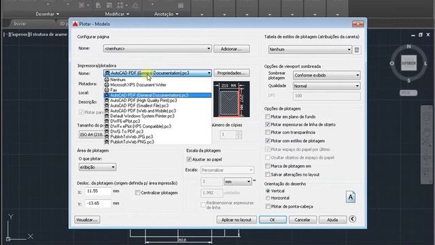The height and width of the screenshot is (245, 435).
Task: Click the paper preview thumbnail
Action: tap(231, 99)
